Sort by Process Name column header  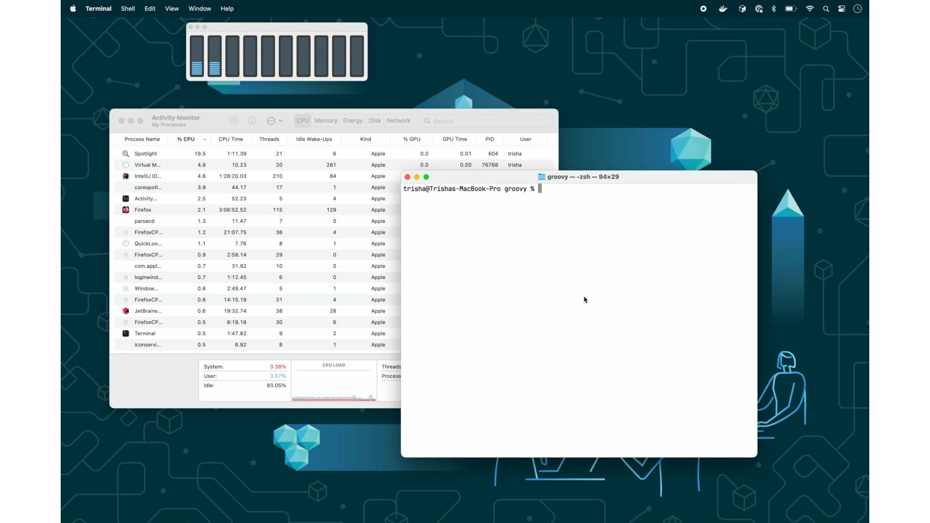[x=142, y=139]
